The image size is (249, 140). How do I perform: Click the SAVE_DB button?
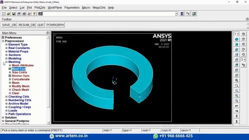pos(9,25)
